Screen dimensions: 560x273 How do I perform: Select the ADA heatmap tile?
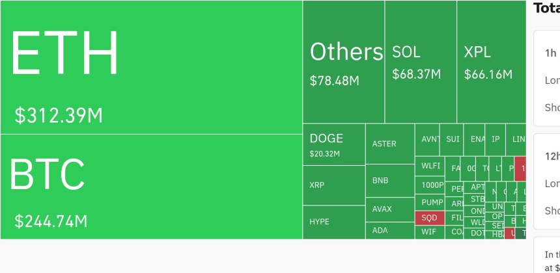tap(389, 230)
